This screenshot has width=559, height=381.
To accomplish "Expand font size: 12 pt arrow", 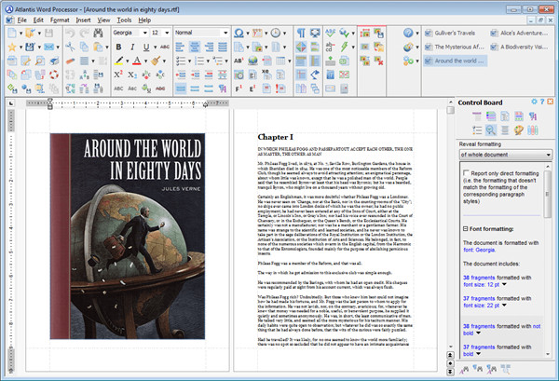I will point(504,284).
